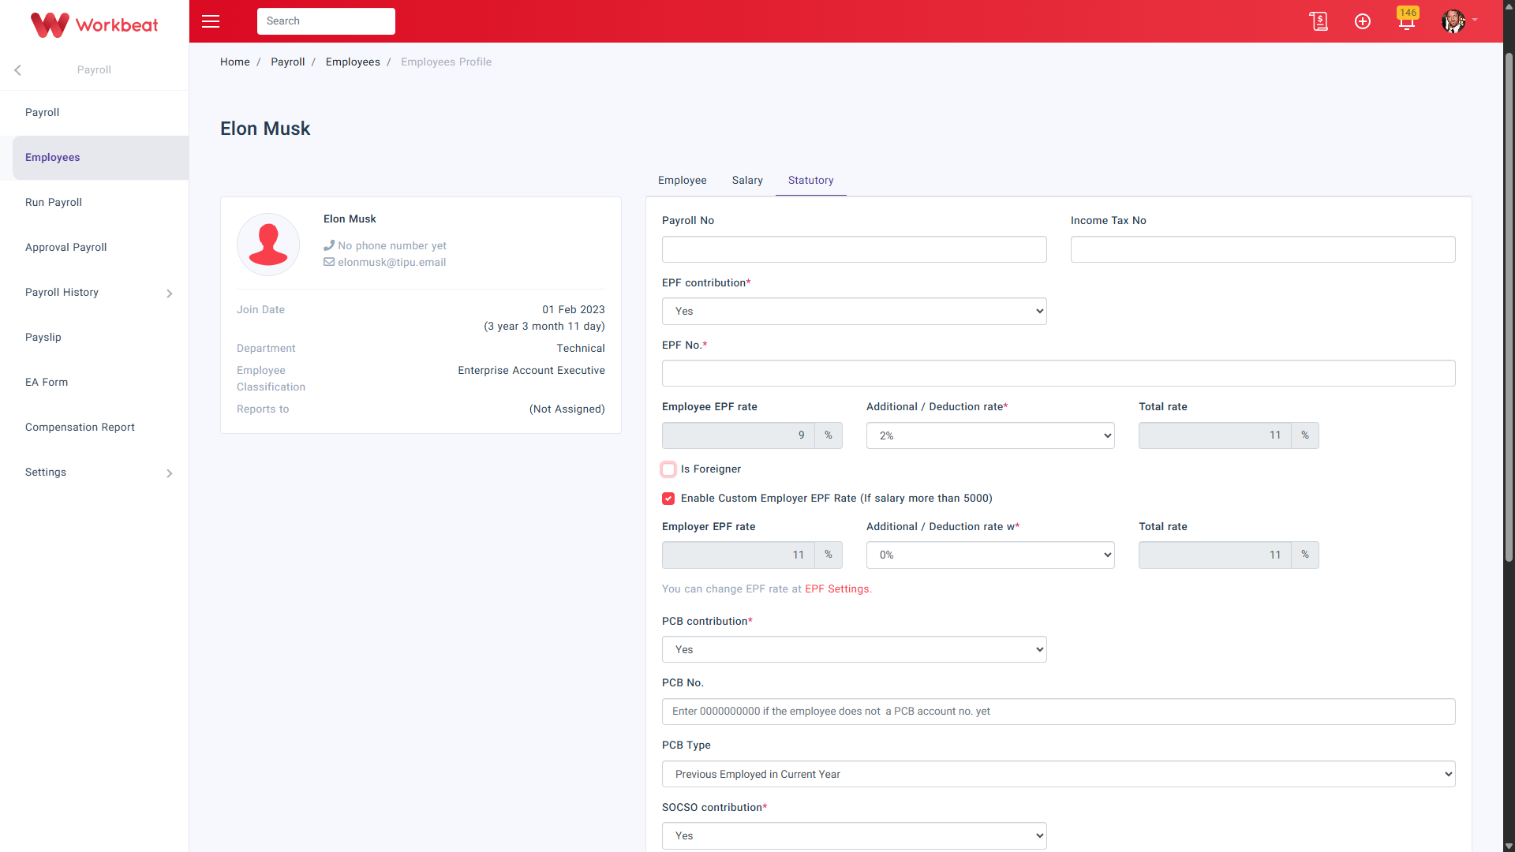Viewport: 1515px width, 852px height.
Task: Focus the Search box
Action: tap(326, 21)
